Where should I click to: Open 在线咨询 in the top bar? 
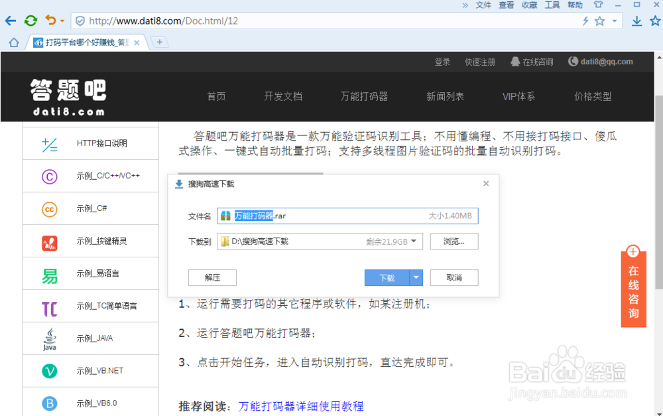(x=532, y=62)
